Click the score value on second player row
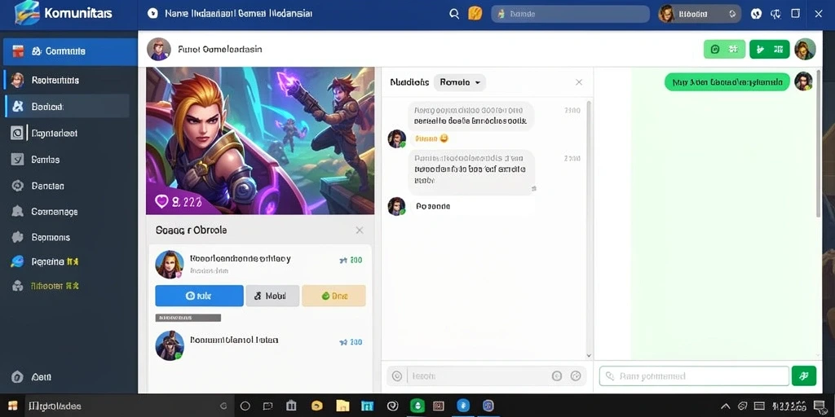The width and height of the screenshot is (835, 417). tap(351, 343)
